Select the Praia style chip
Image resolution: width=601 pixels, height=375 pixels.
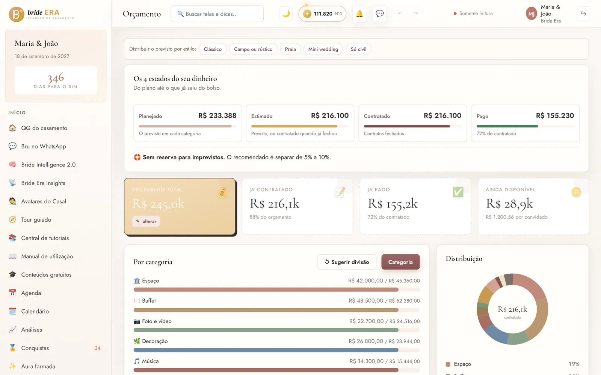(290, 49)
